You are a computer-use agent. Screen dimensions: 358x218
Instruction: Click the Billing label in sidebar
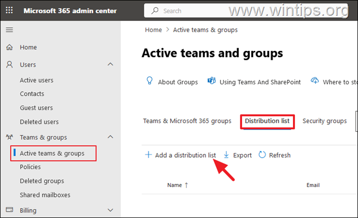tap(28, 210)
